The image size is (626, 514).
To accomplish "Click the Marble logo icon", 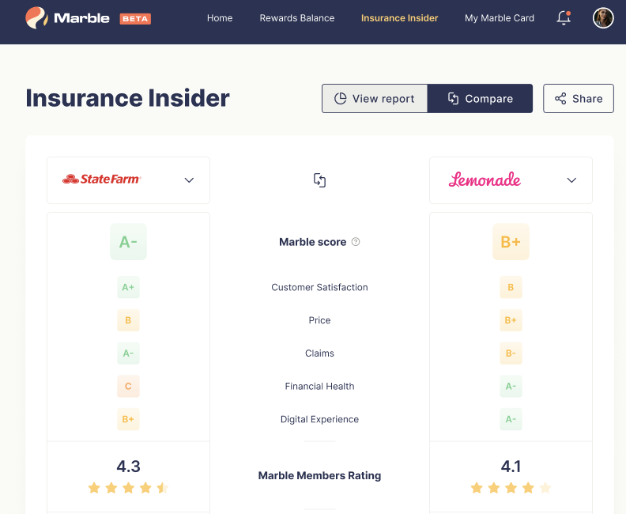I will pos(36,17).
